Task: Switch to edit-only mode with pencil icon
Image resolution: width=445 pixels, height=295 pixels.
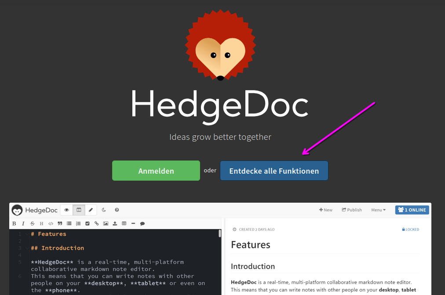Action: point(91,210)
